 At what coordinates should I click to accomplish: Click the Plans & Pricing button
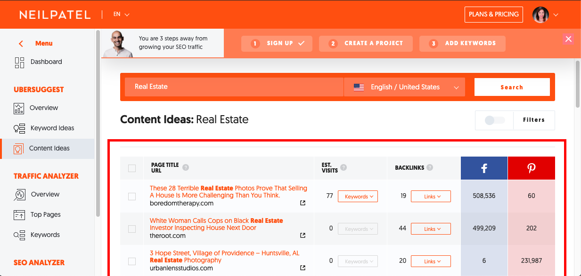click(493, 15)
